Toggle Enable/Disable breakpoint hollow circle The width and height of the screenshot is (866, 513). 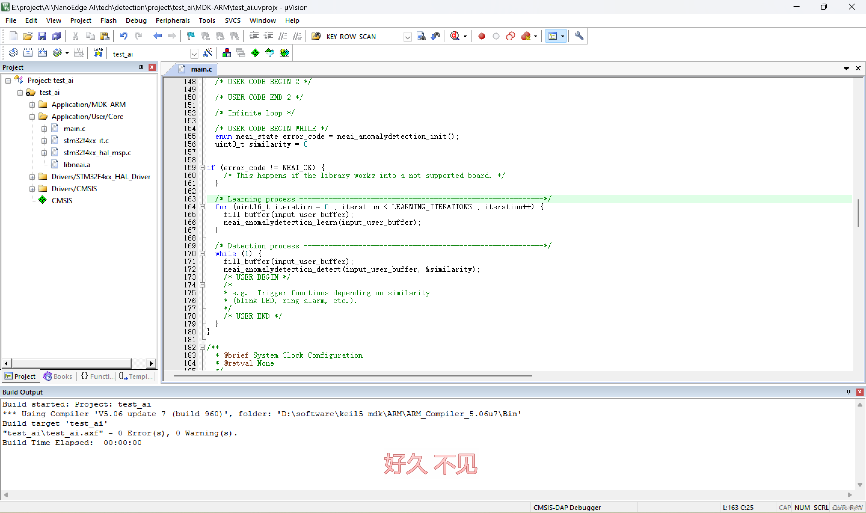click(496, 36)
